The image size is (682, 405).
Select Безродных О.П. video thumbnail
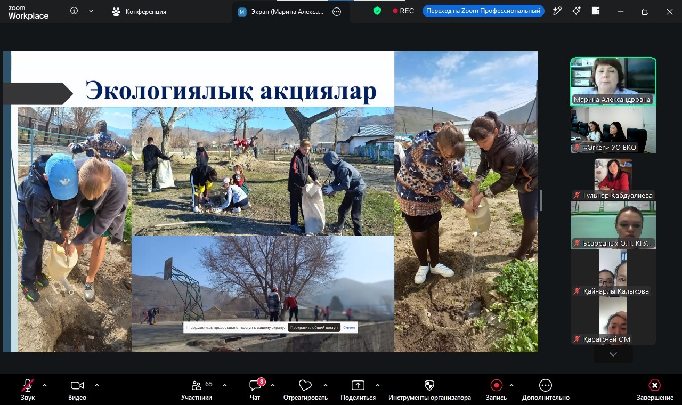[x=613, y=225]
